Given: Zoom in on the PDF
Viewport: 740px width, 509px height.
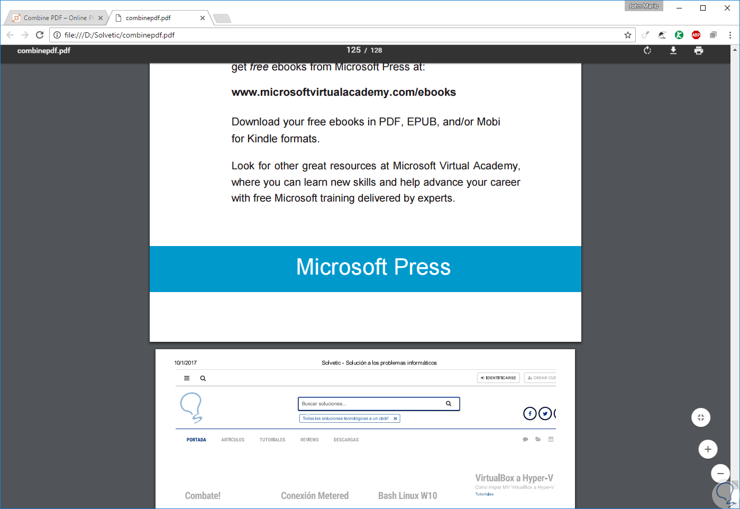Looking at the screenshot, I should [x=708, y=449].
